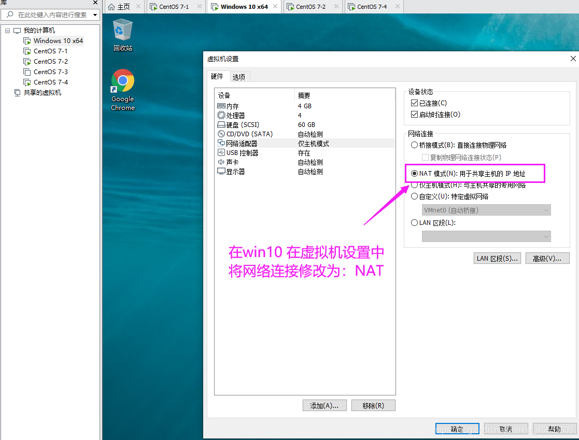Image resolution: width=579 pixels, height=440 pixels.
Task: Click the LAN Segments (S)... button
Action: click(497, 259)
